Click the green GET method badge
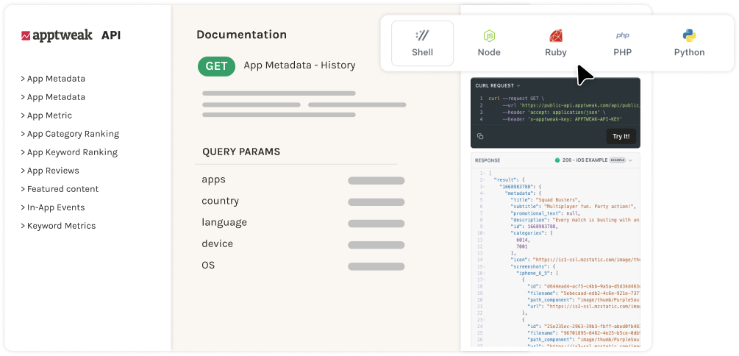 tap(216, 66)
